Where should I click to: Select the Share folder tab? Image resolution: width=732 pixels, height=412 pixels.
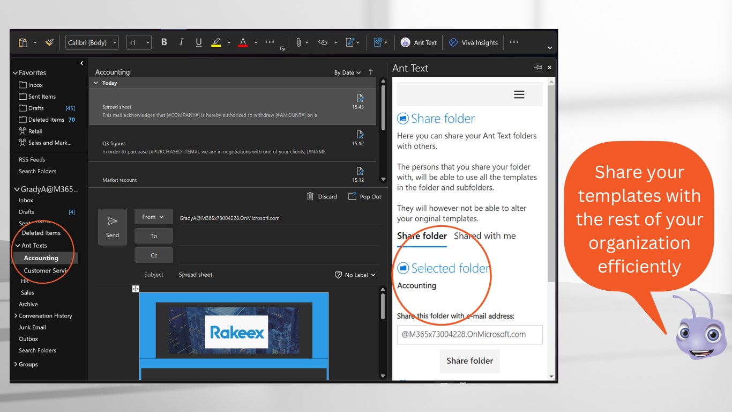(x=422, y=236)
